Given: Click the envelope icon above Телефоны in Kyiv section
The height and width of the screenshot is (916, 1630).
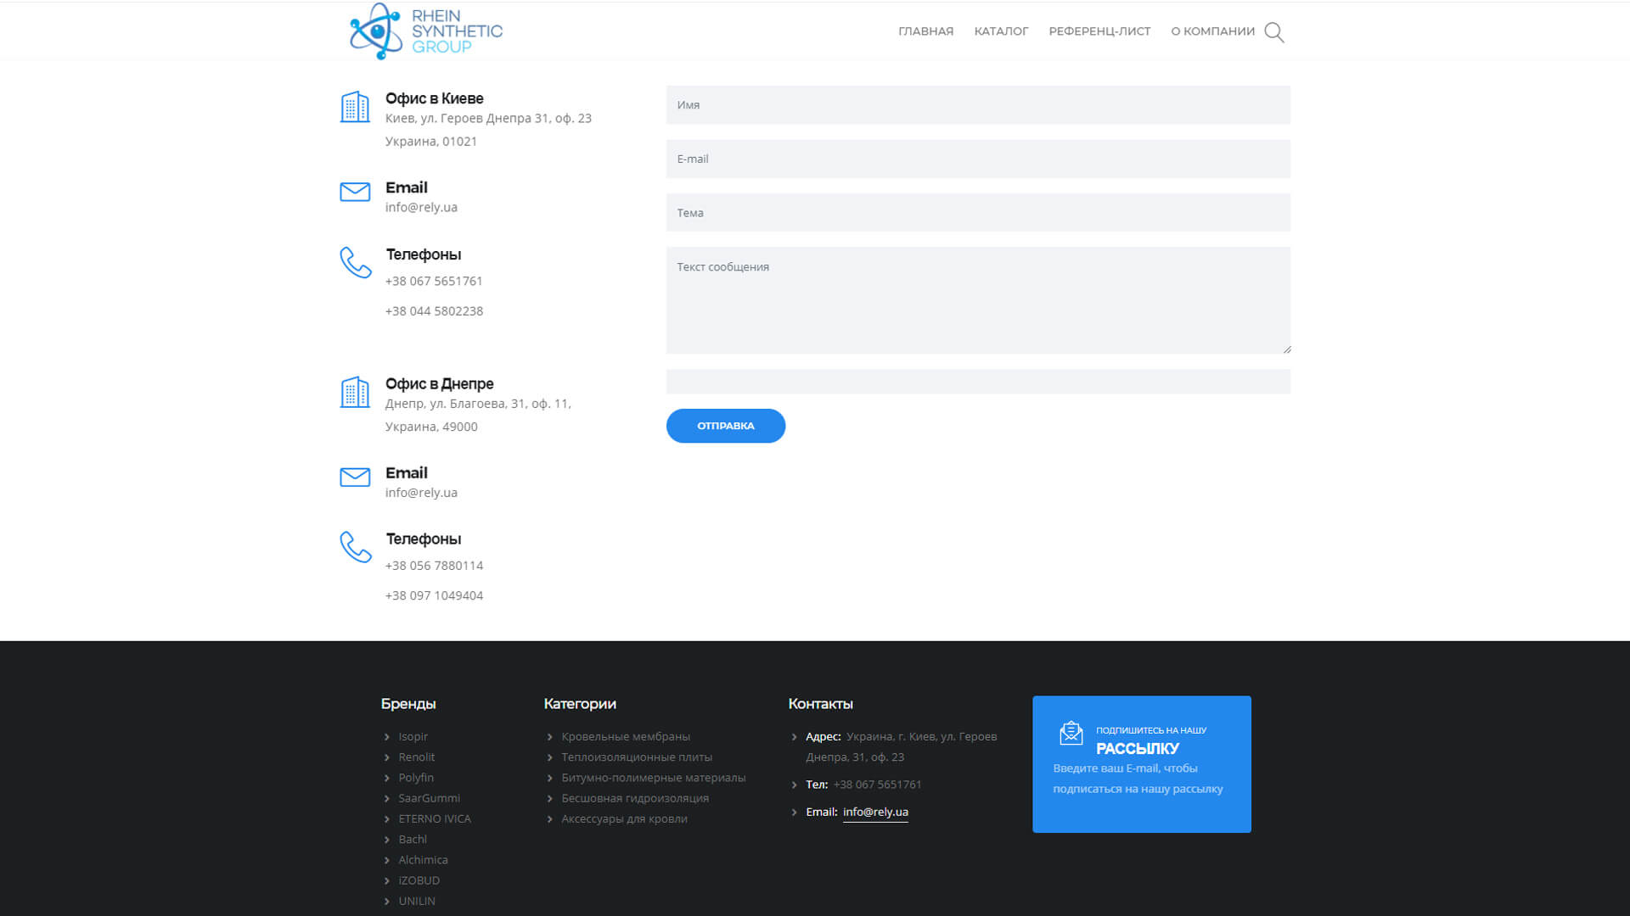Looking at the screenshot, I should pos(355,192).
